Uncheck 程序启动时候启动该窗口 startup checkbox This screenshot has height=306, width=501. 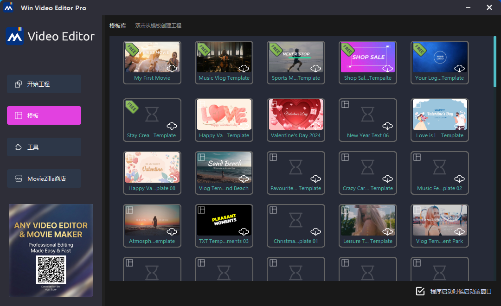(420, 291)
